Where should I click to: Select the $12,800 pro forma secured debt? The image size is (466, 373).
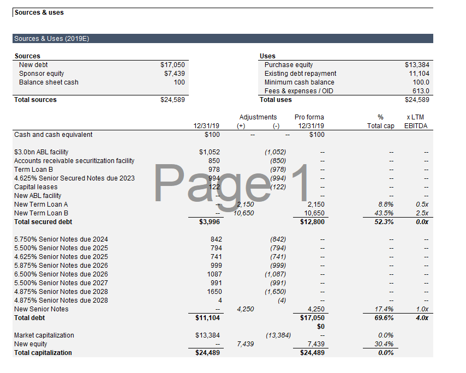(312, 222)
